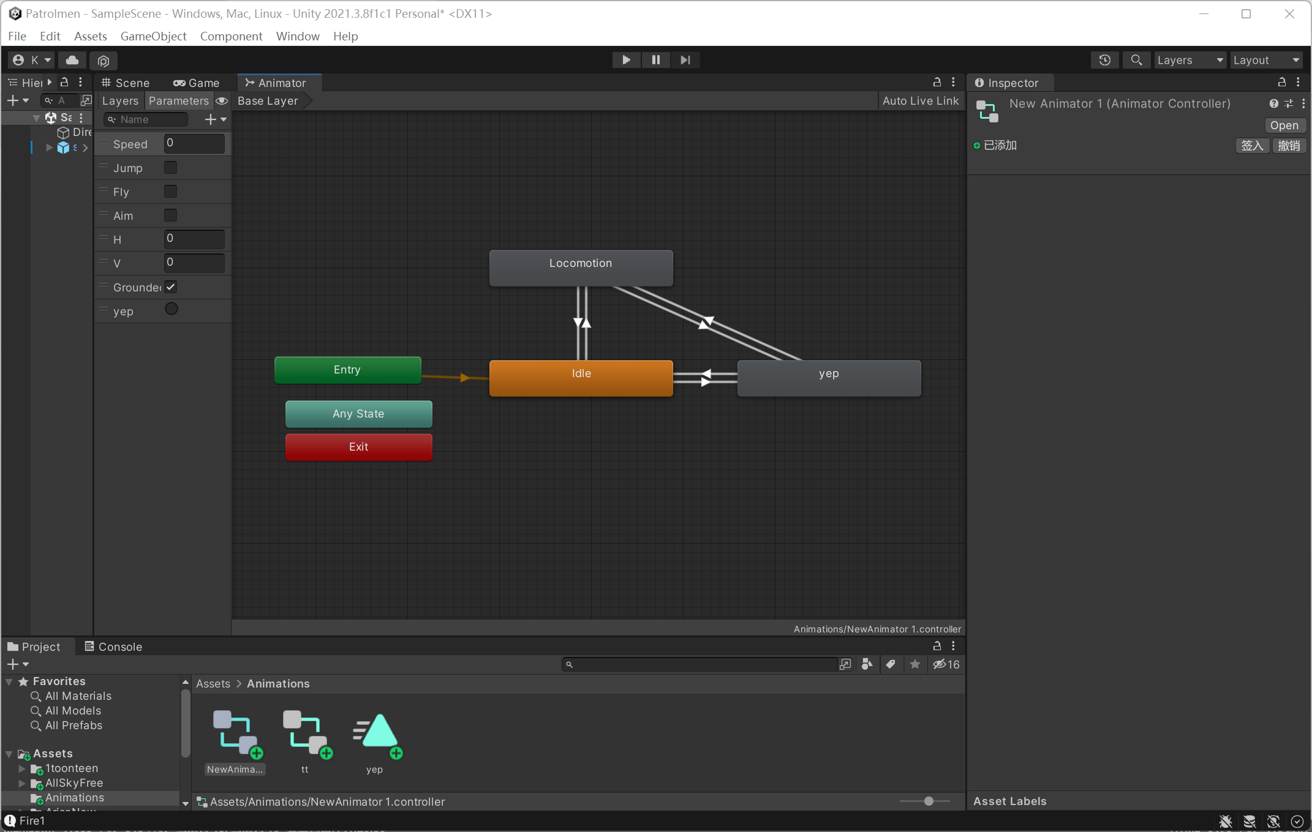Enable the Jump parameter checkbox
Screen dimensions: 1312x832
[x=171, y=167]
